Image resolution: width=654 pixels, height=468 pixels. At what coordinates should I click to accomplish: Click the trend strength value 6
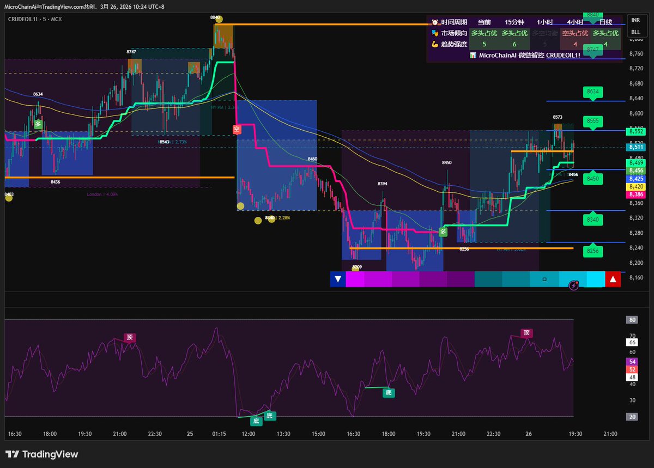[x=514, y=44]
